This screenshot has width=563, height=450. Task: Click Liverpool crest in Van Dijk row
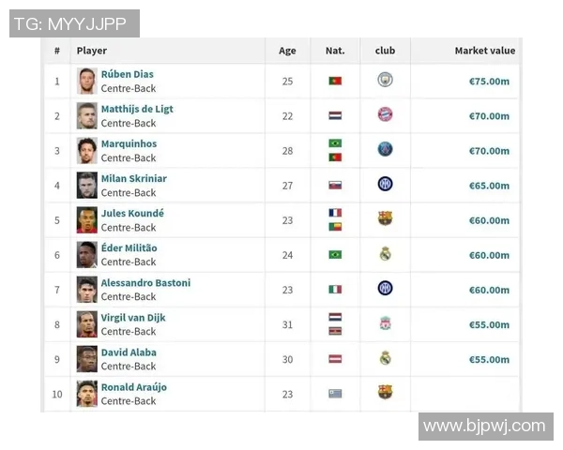coord(385,323)
